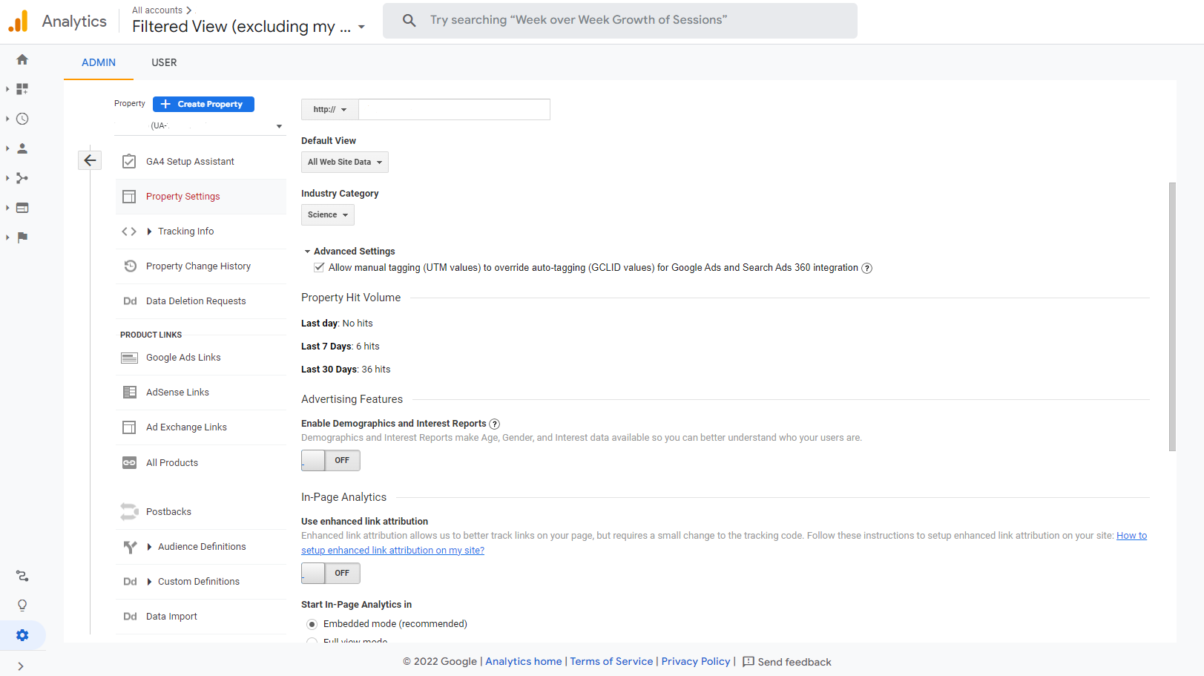Click Property Change History clock icon

[130, 266]
